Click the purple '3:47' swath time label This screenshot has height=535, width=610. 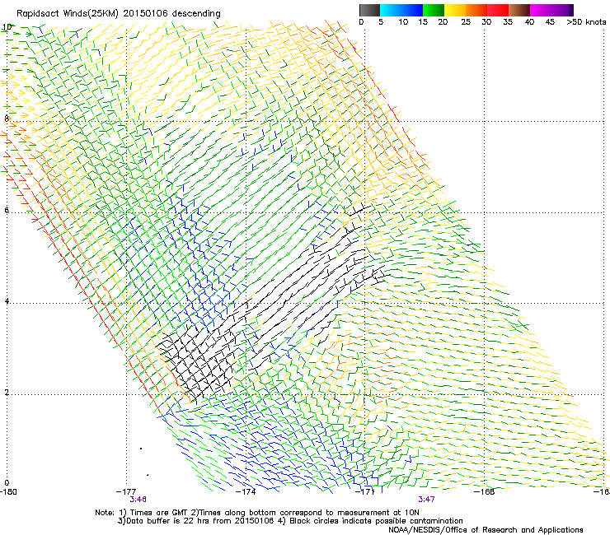426,500
